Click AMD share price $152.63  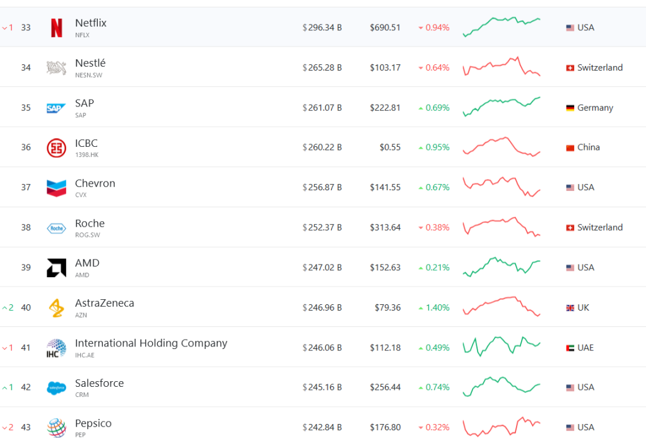(385, 268)
